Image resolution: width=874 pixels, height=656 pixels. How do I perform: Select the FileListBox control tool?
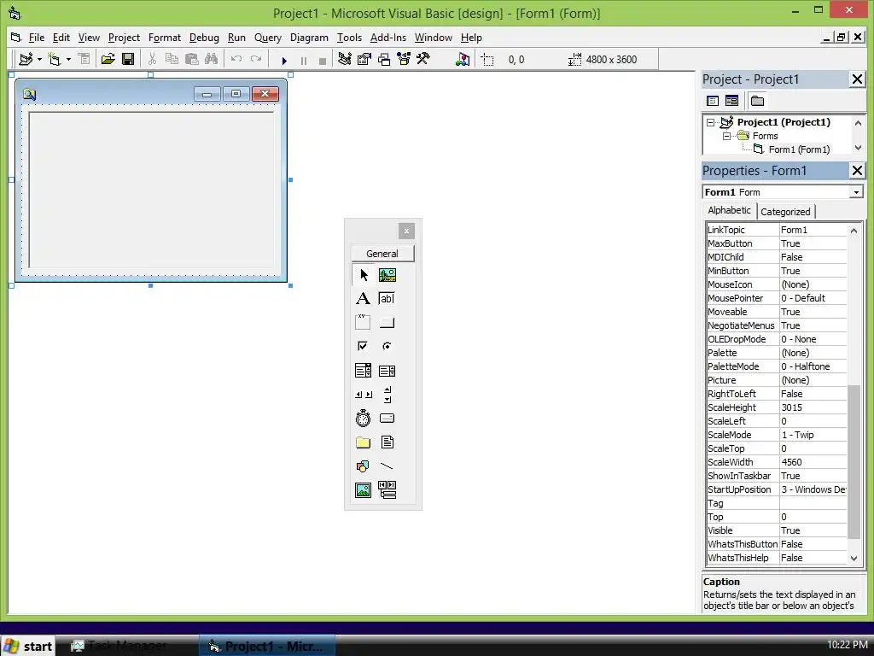coord(387,442)
